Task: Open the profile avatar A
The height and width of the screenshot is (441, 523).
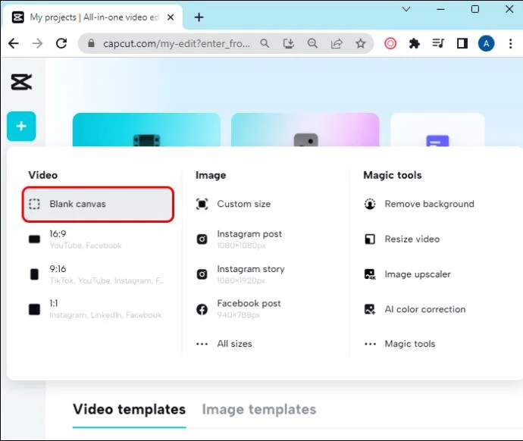Action: [x=487, y=43]
